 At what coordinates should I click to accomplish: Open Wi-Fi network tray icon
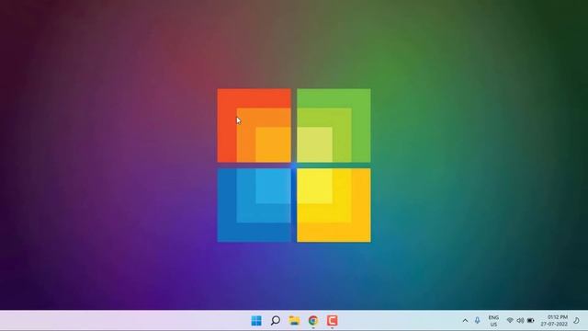[x=510, y=321]
